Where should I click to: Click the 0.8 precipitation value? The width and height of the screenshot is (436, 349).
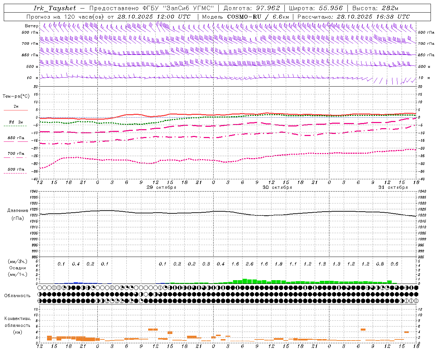pos(380,264)
